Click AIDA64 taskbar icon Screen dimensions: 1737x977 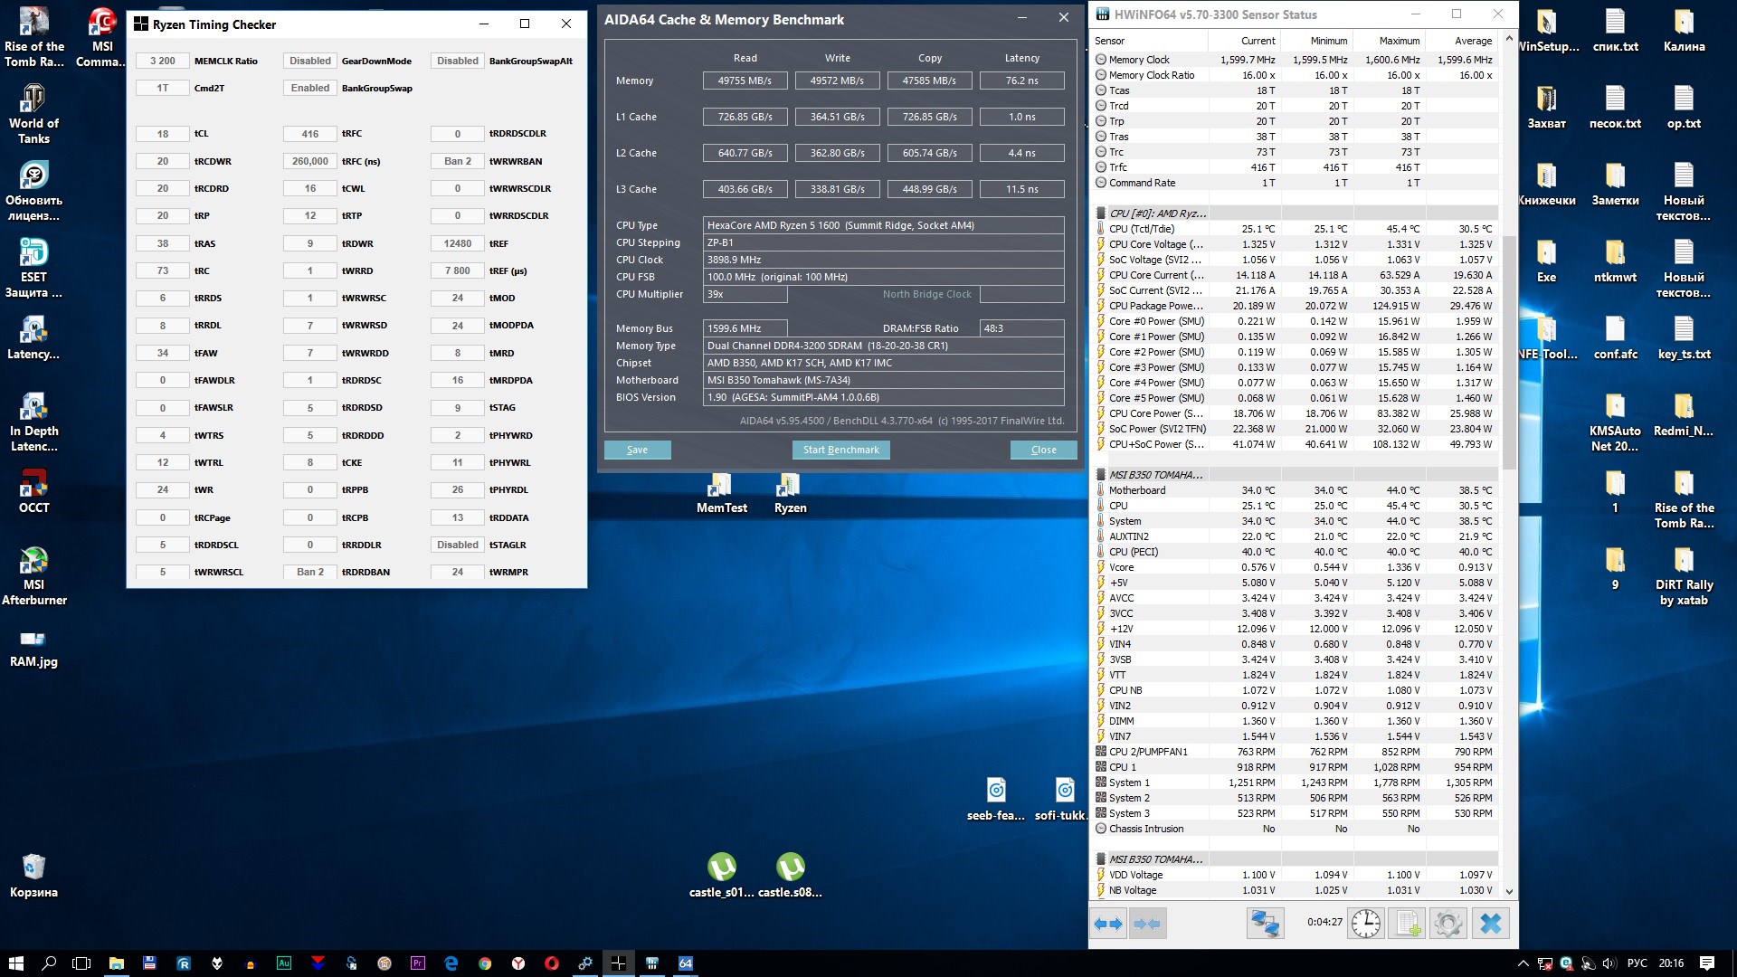[x=686, y=963]
